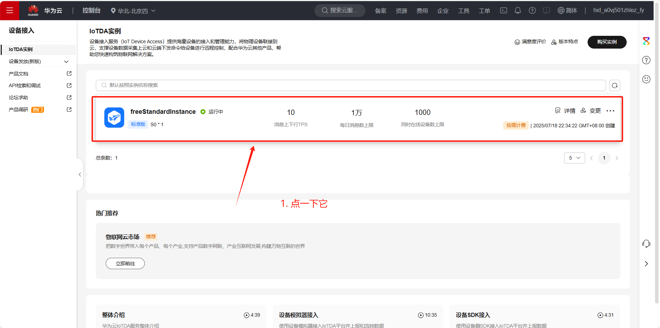Open 版本特点 version features
The height and width of the screenshot is (328, 660).
pyautogui.click(x=565, y=42)
